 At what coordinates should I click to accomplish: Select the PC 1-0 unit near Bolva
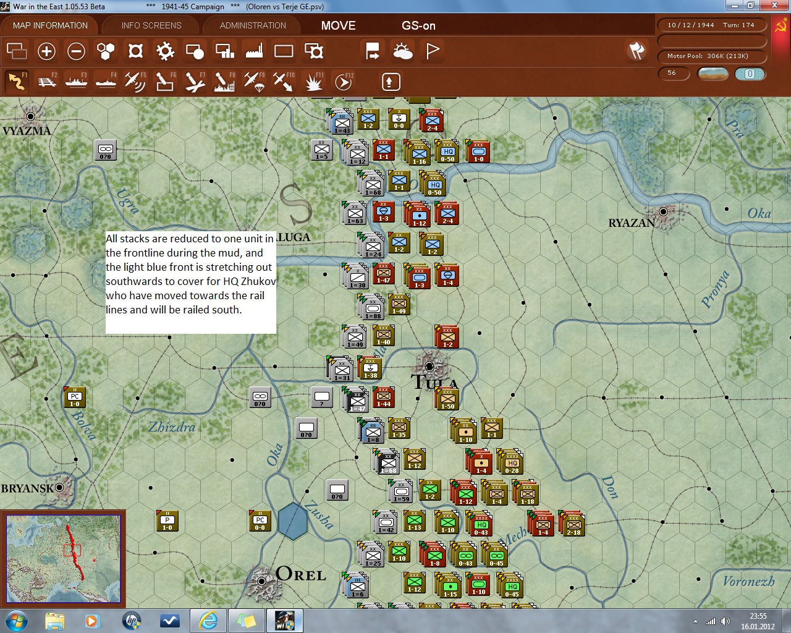74,397
